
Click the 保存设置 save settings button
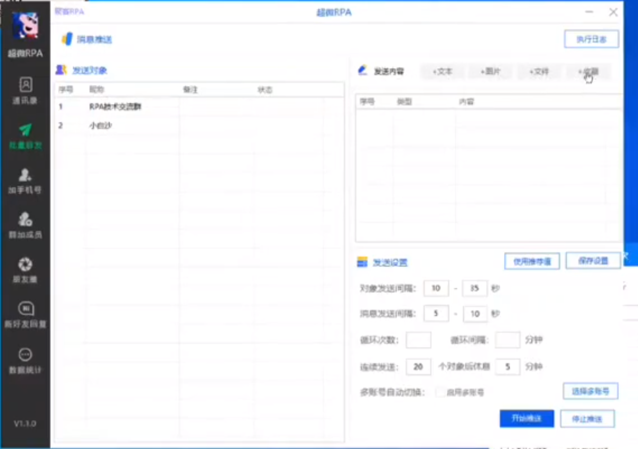pos(593,261)
